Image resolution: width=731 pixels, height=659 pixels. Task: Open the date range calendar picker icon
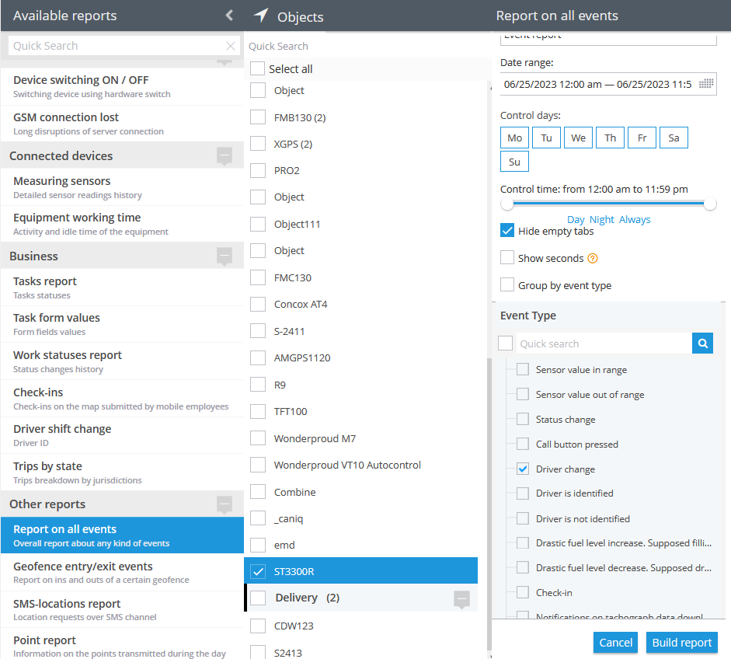(706, 83)
